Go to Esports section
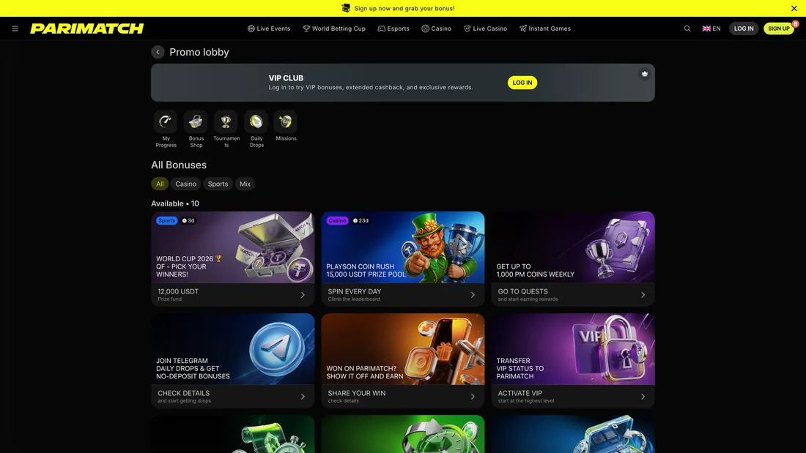Screen dimensions: 806x453 (x=393, y=29)
